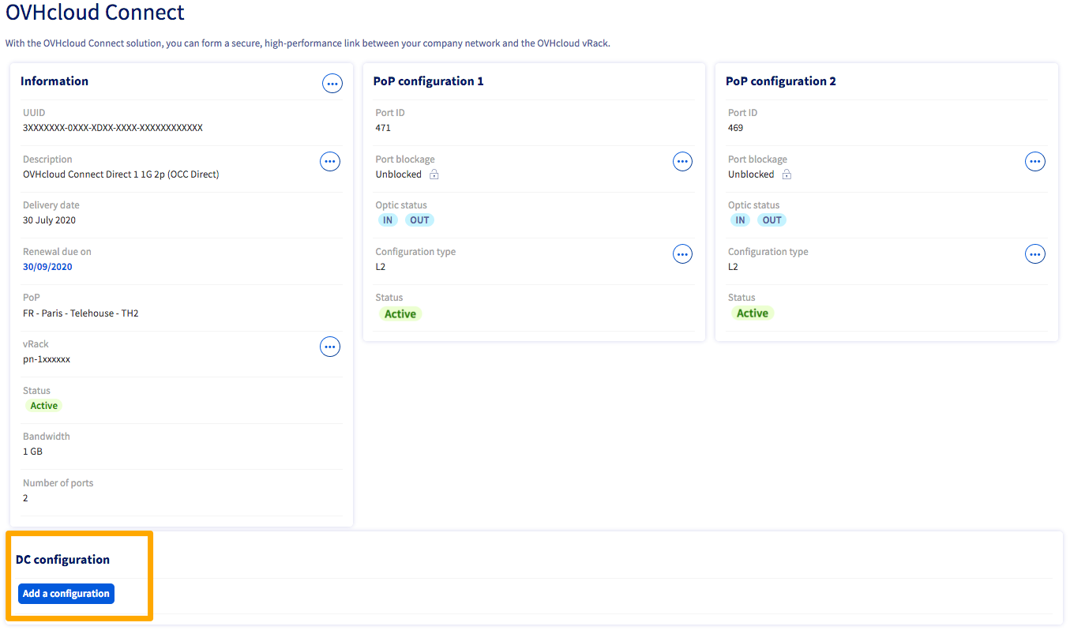Open Port blockage options in PoP configuration 2
This screenshot has height=634, width=1070.
[x=1034, y=161]
